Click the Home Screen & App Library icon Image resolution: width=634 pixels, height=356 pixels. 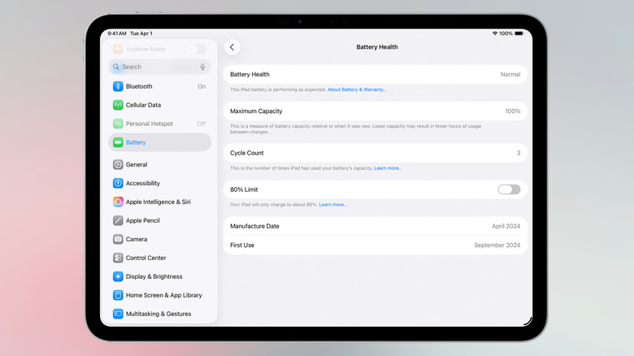[x=118, y=295]
